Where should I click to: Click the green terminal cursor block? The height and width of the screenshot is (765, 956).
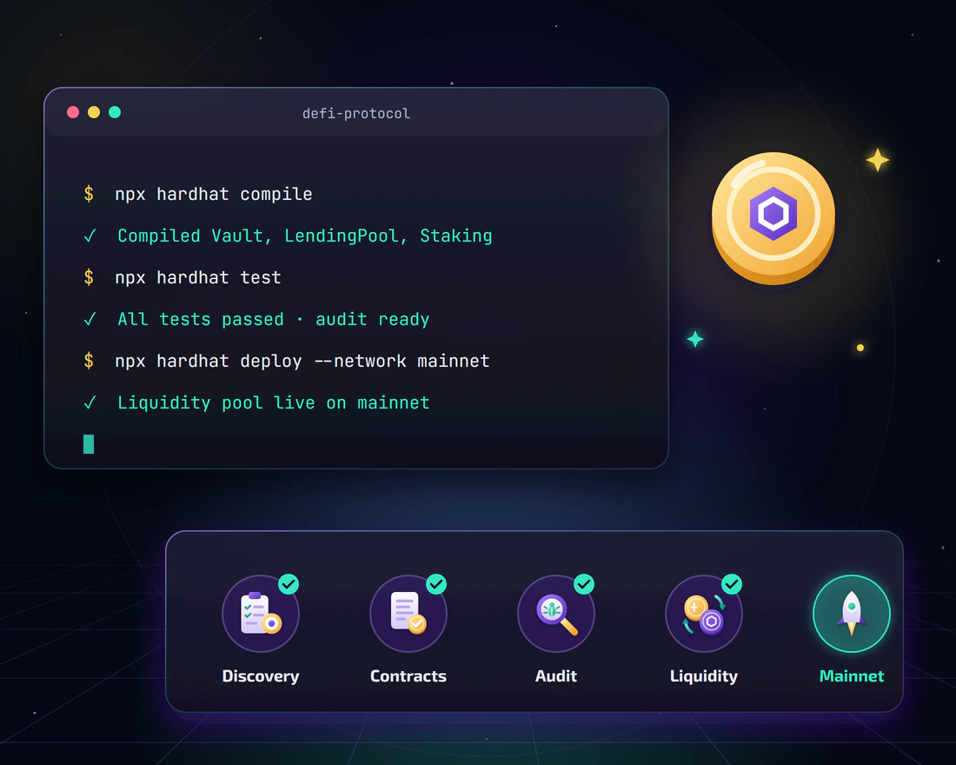[x=89, y=444]
